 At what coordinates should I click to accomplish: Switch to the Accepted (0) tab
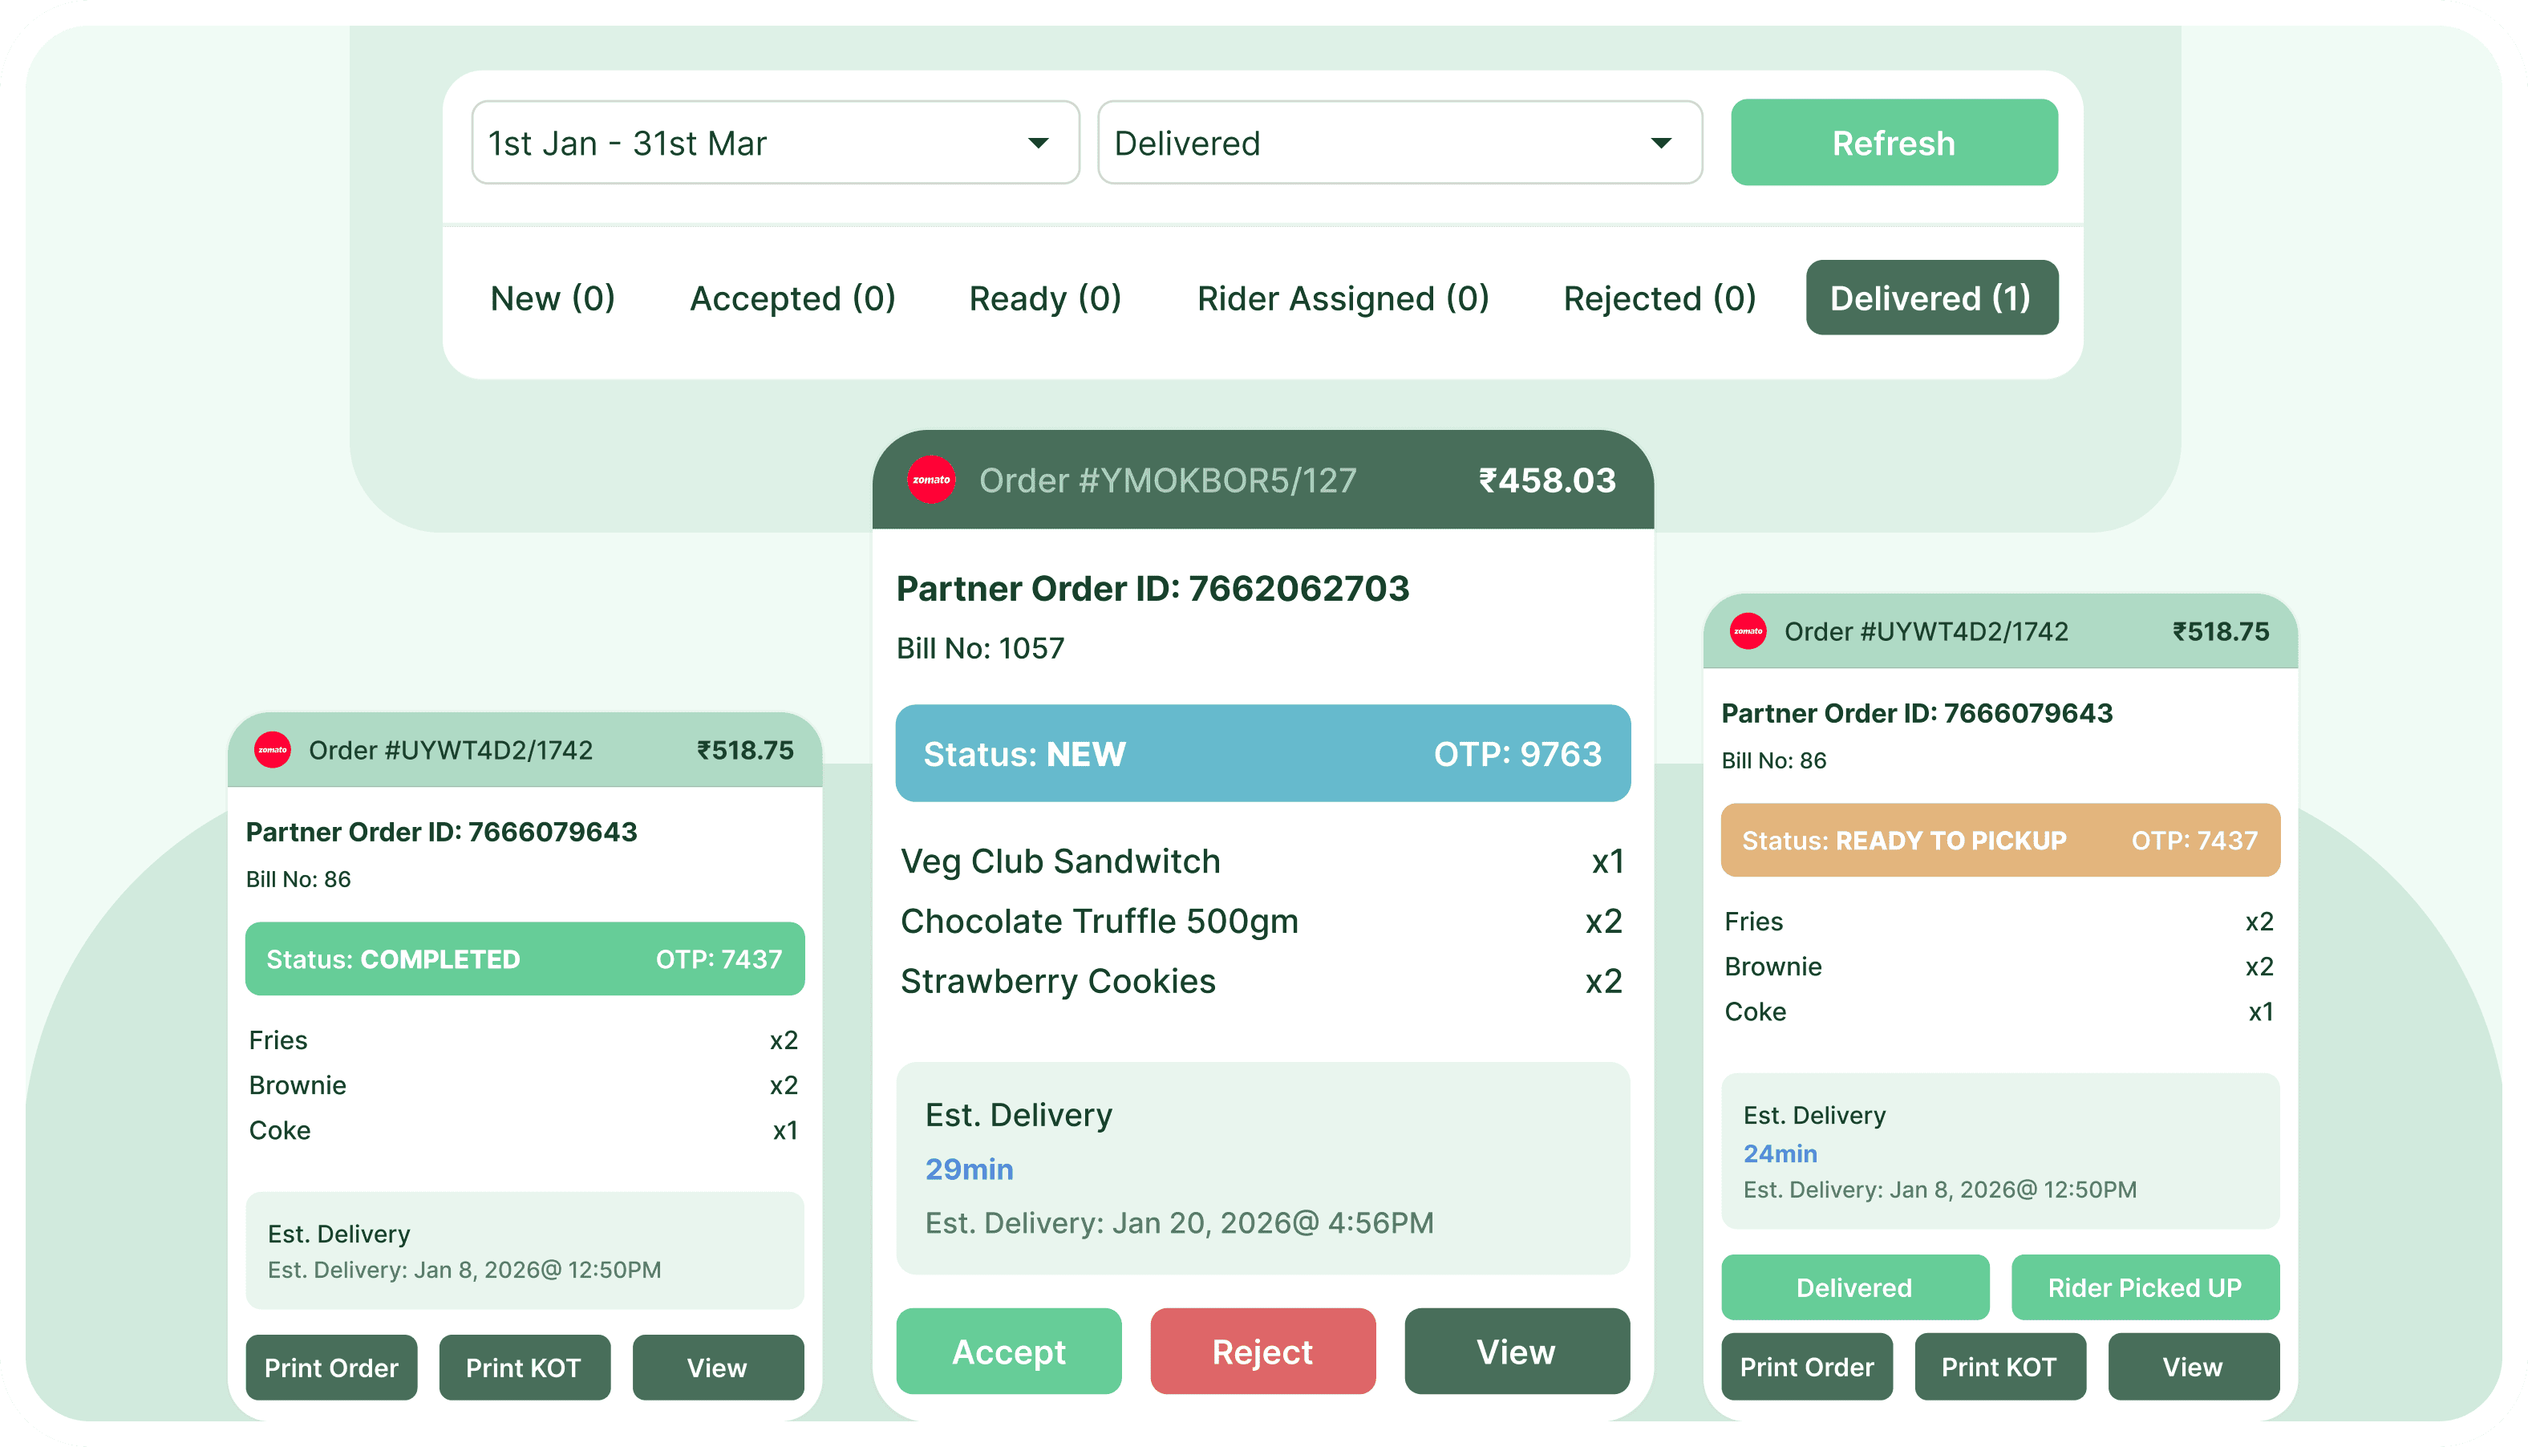(x=792, y=297)
